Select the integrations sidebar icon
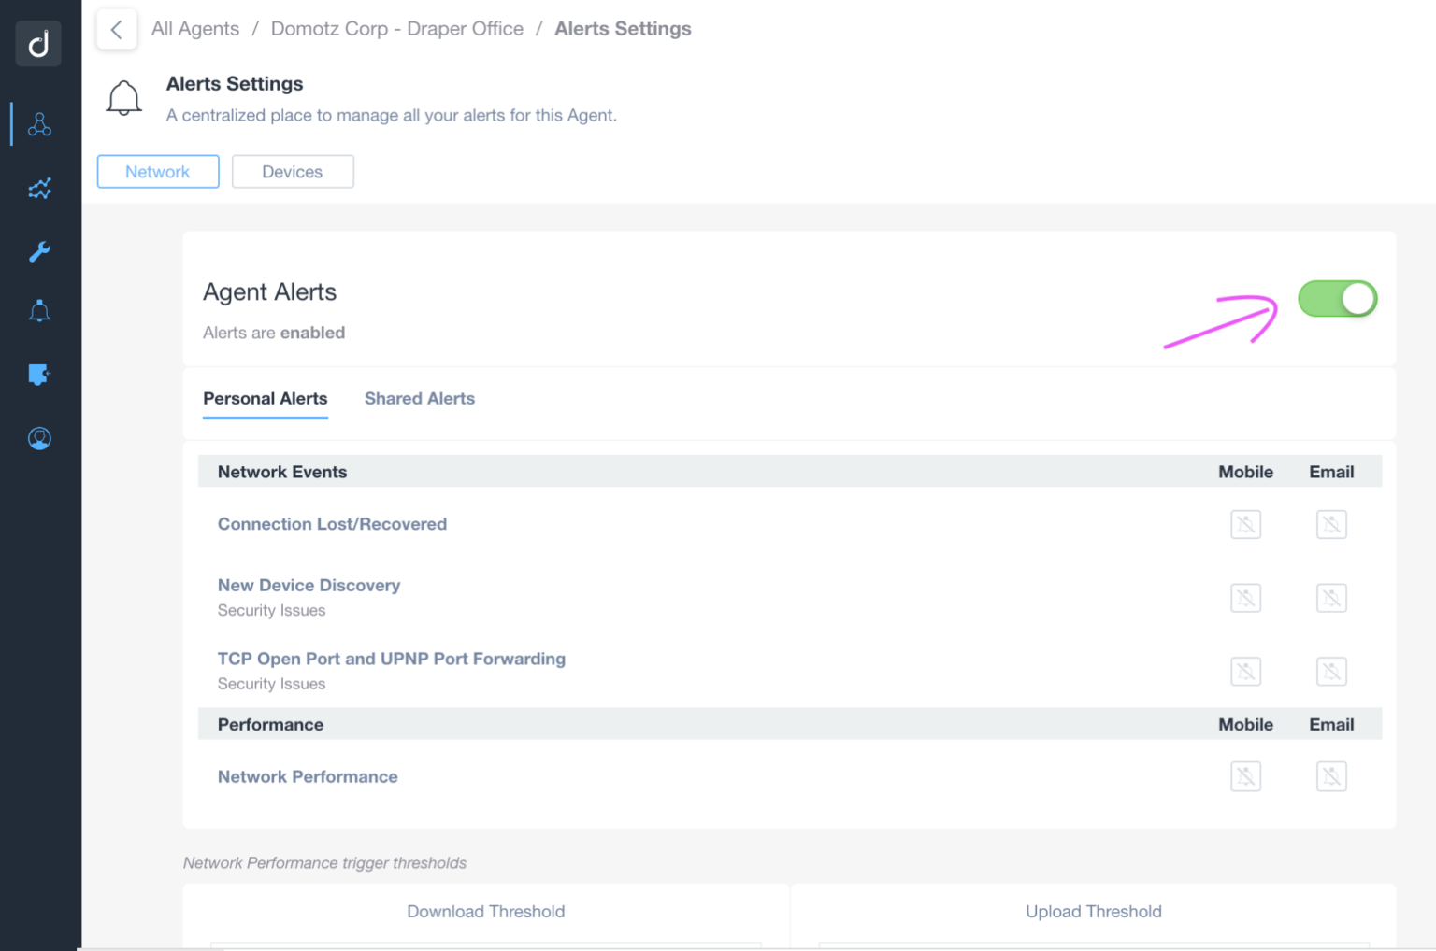The image size is (1436, 951). pos(39,375)
